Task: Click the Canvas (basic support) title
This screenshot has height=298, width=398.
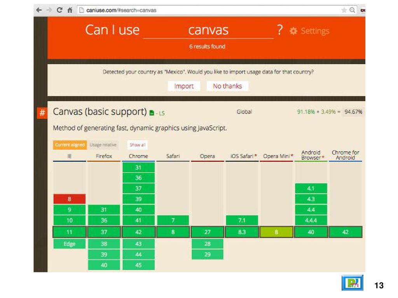Action: pyautogui.click(x=100, y=111)
